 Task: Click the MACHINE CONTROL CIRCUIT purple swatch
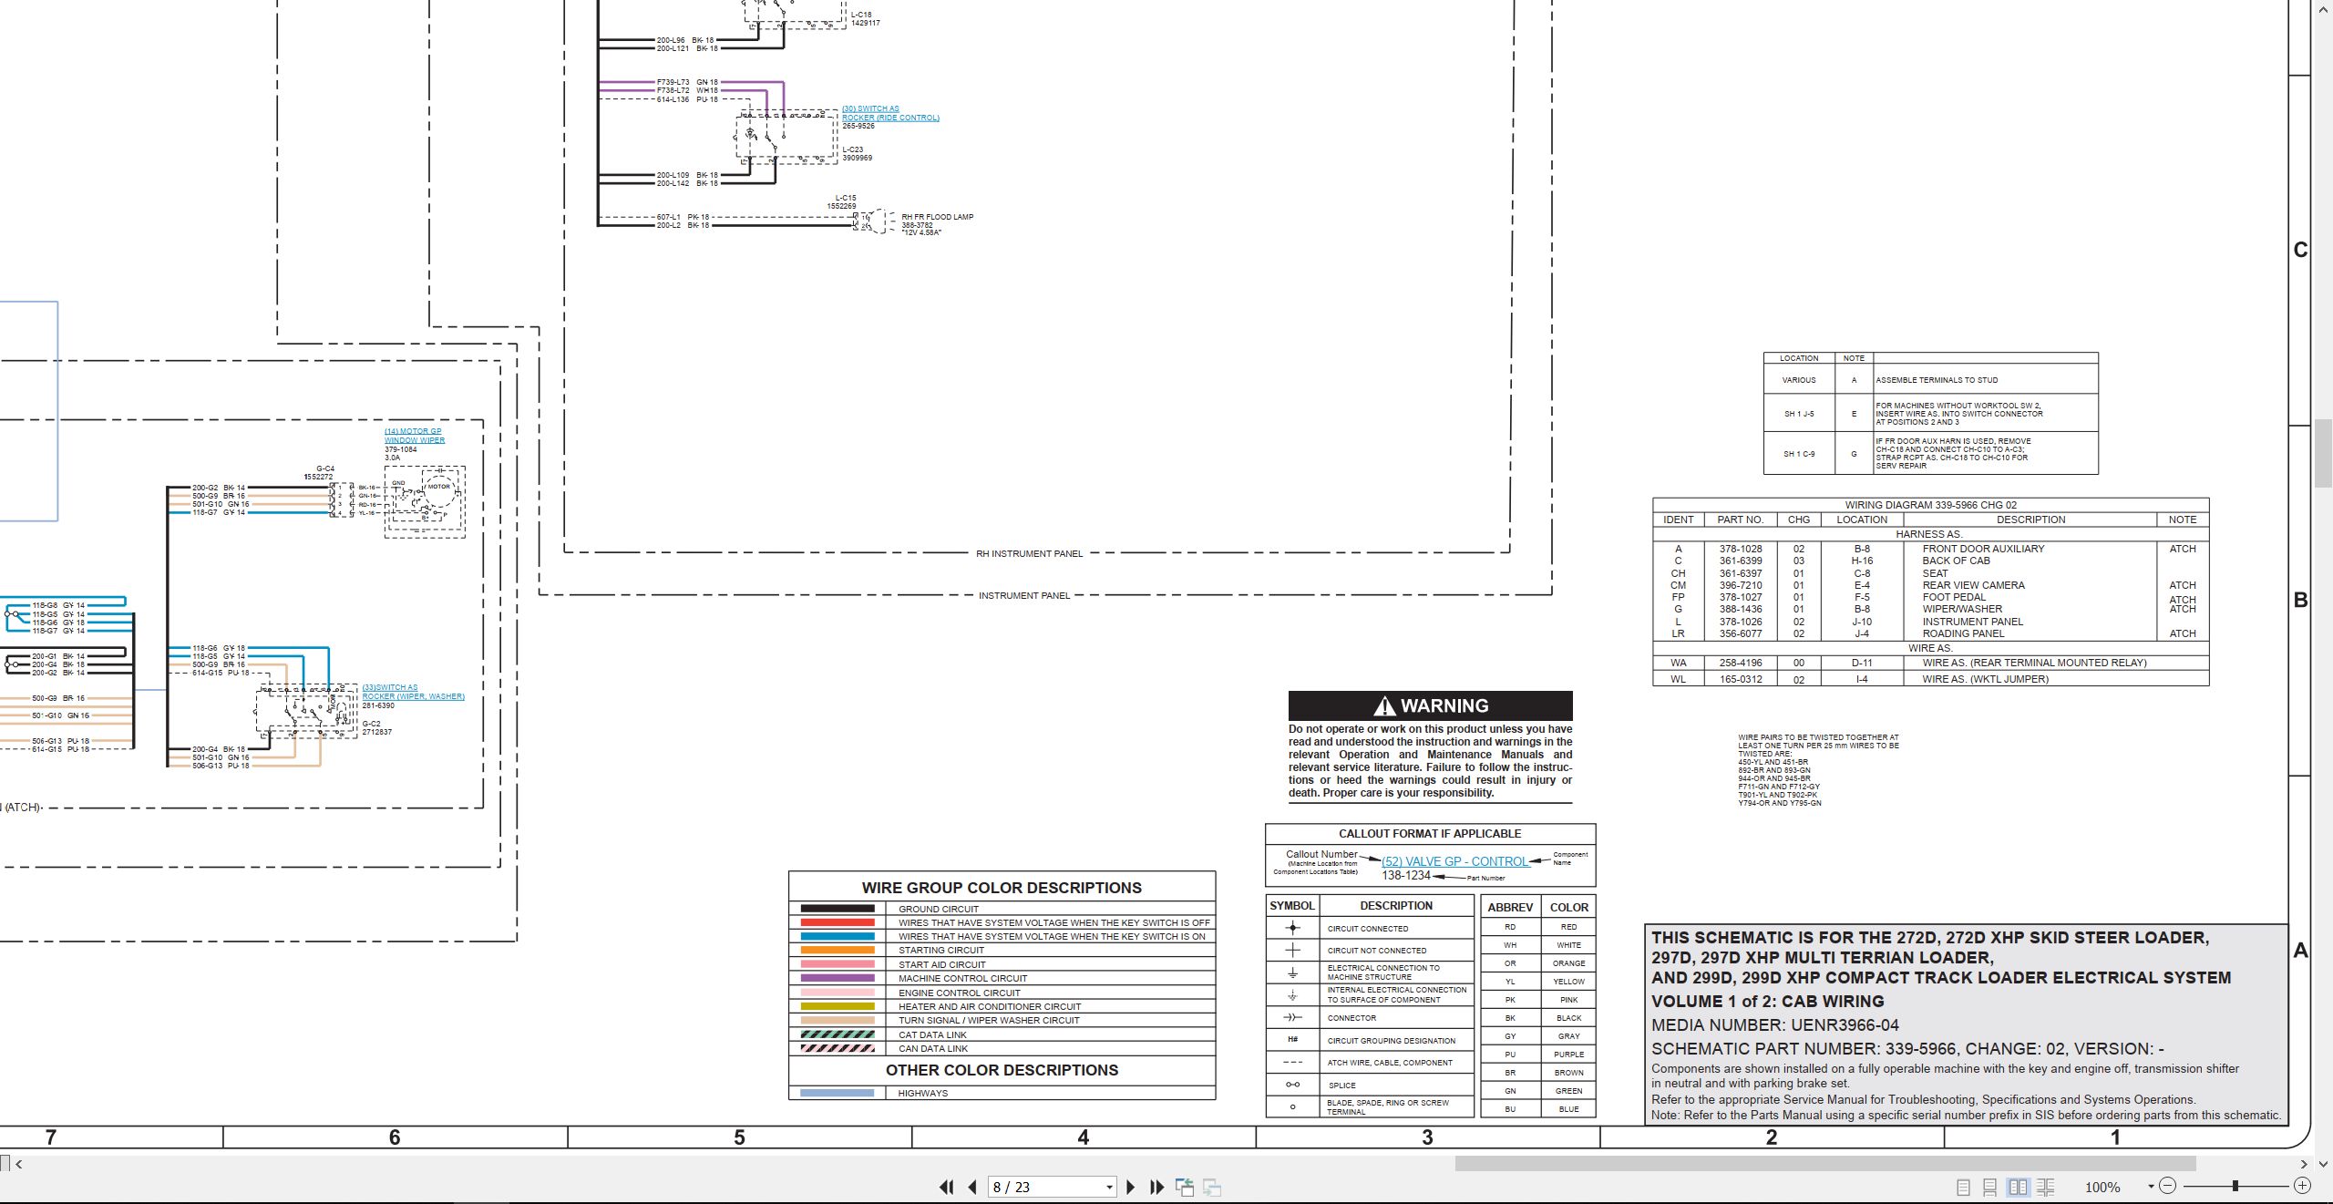pos(838,978)
